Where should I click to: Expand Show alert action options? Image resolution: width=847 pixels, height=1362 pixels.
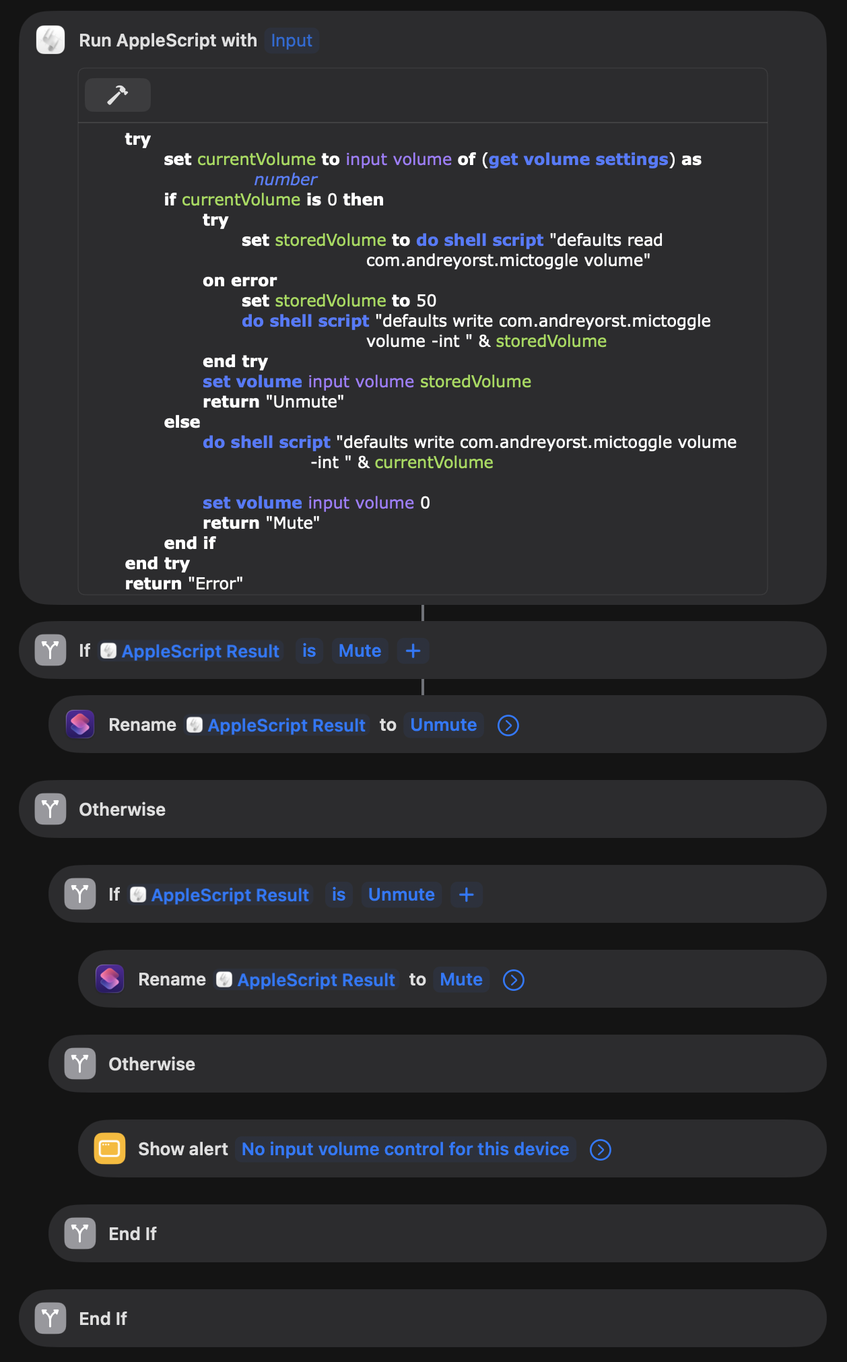(x=600, y=1150)
